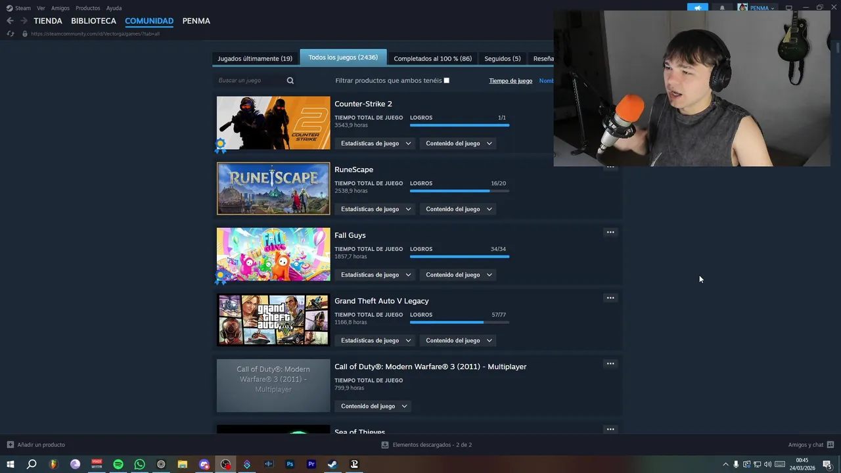Image resolution: width=841 pixels, height=473 pixels.
Task: Click the magnifier icon in game search
Action: (x=290, y=81)
